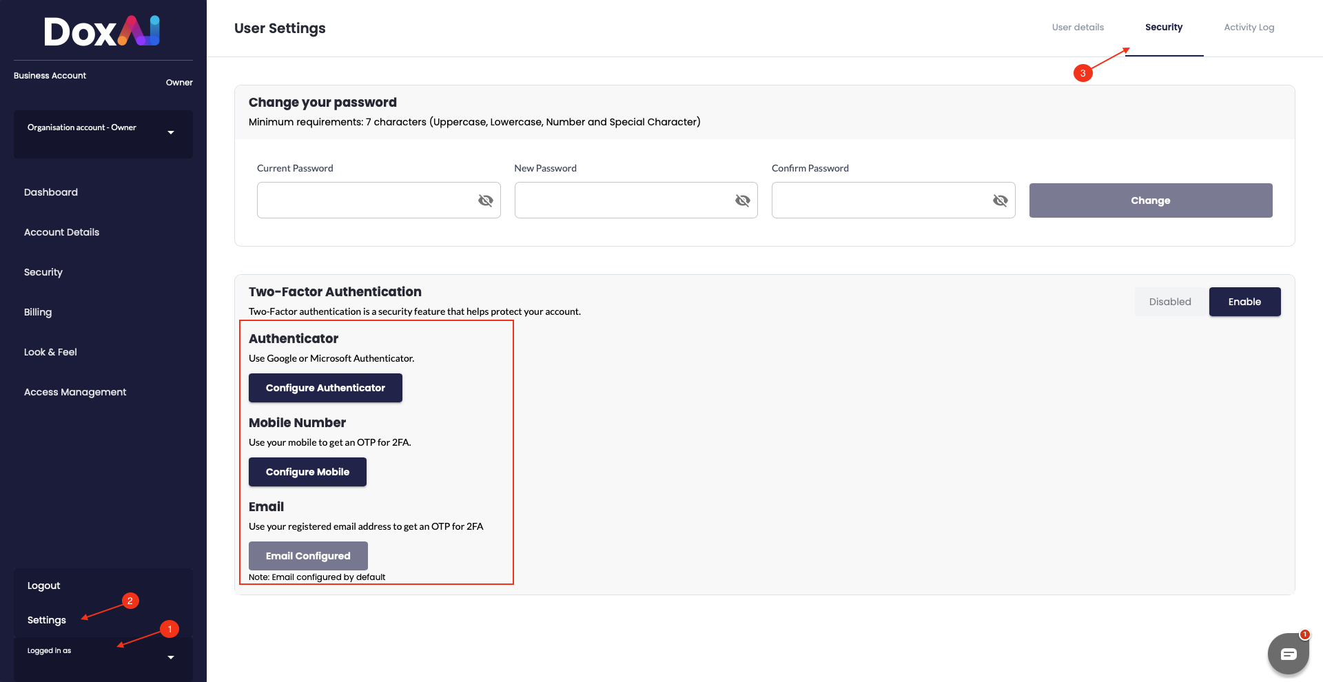
Task: Click the 'Business Account' label
Action: (50, 76)
